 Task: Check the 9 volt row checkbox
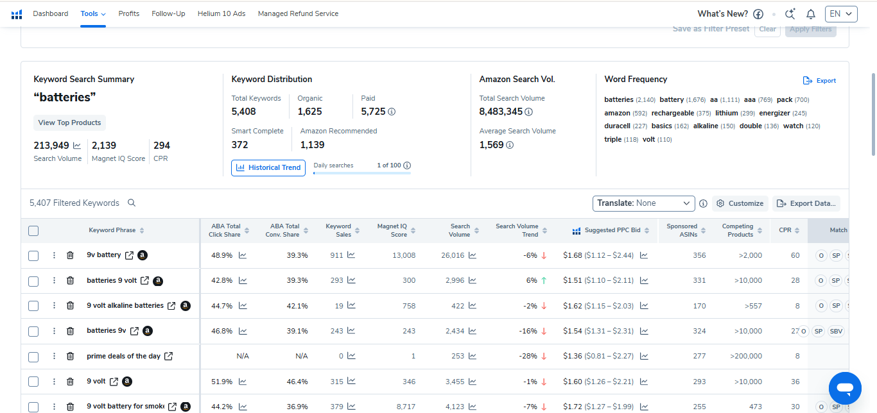[x=33, y=382]
